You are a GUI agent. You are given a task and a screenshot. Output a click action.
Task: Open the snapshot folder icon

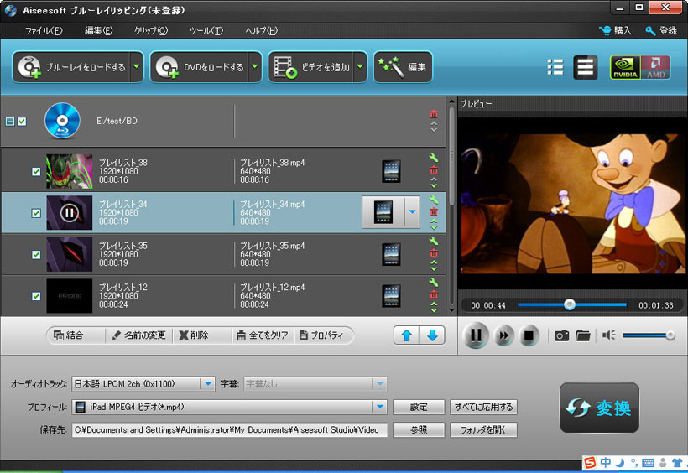[x=583, y=336]
